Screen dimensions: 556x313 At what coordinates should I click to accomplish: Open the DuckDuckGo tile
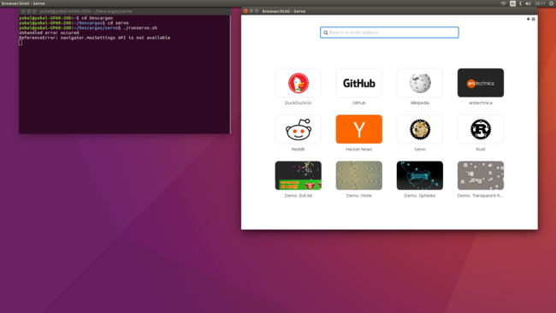click(298, 83)
